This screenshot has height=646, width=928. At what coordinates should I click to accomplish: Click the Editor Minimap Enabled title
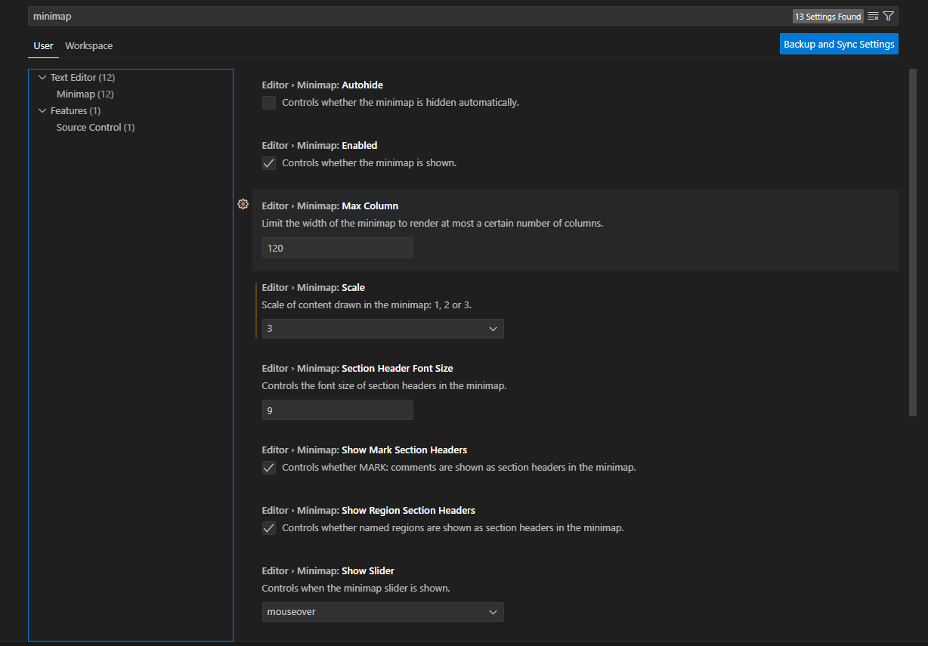pos(319,145)
